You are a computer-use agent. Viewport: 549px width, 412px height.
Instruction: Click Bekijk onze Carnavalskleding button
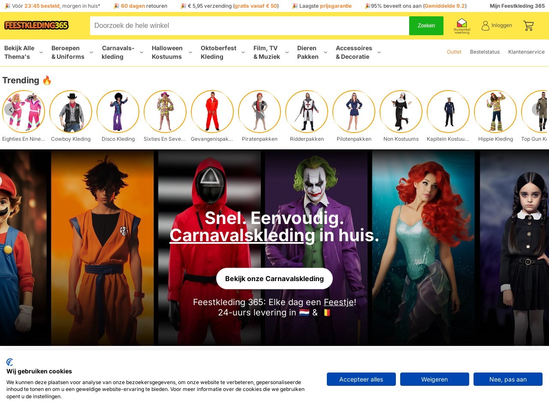click(274, 279)
